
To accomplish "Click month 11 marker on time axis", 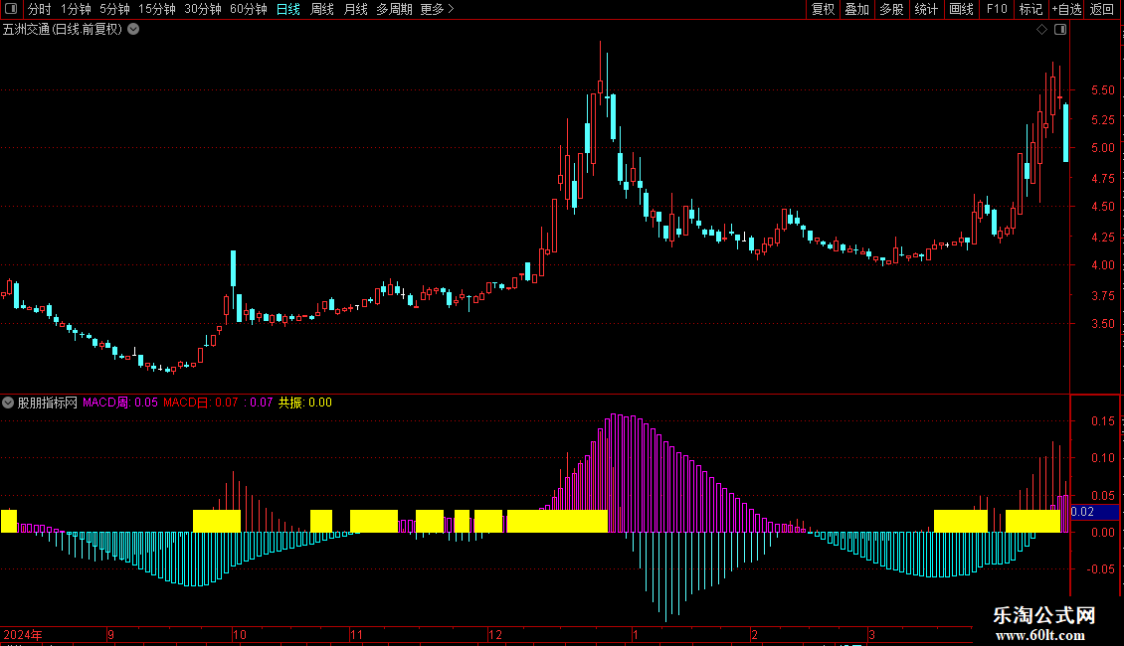I will click(x=356, y=634).
